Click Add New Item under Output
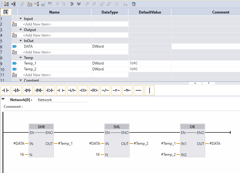Screen dimensions: 240x173 coord(37,35)
